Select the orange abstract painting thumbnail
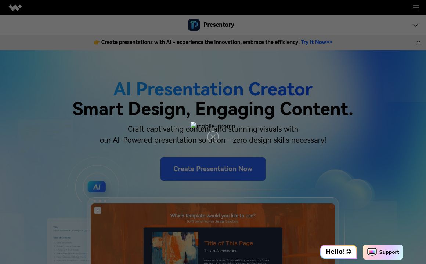This screenshot has height=264, width=426. (x=175, y=248)
